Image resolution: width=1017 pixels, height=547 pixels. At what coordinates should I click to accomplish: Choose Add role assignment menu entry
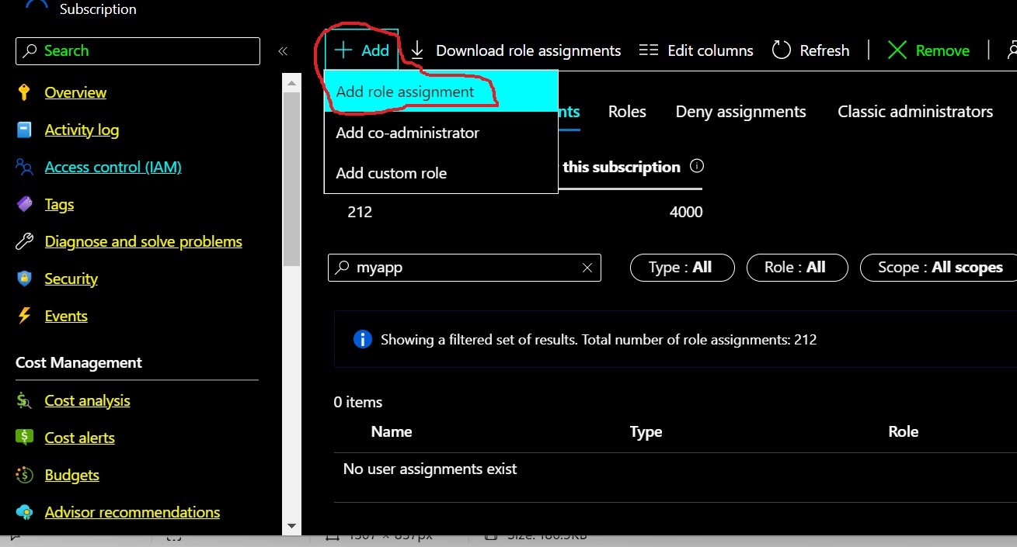(x=441, y=92)
